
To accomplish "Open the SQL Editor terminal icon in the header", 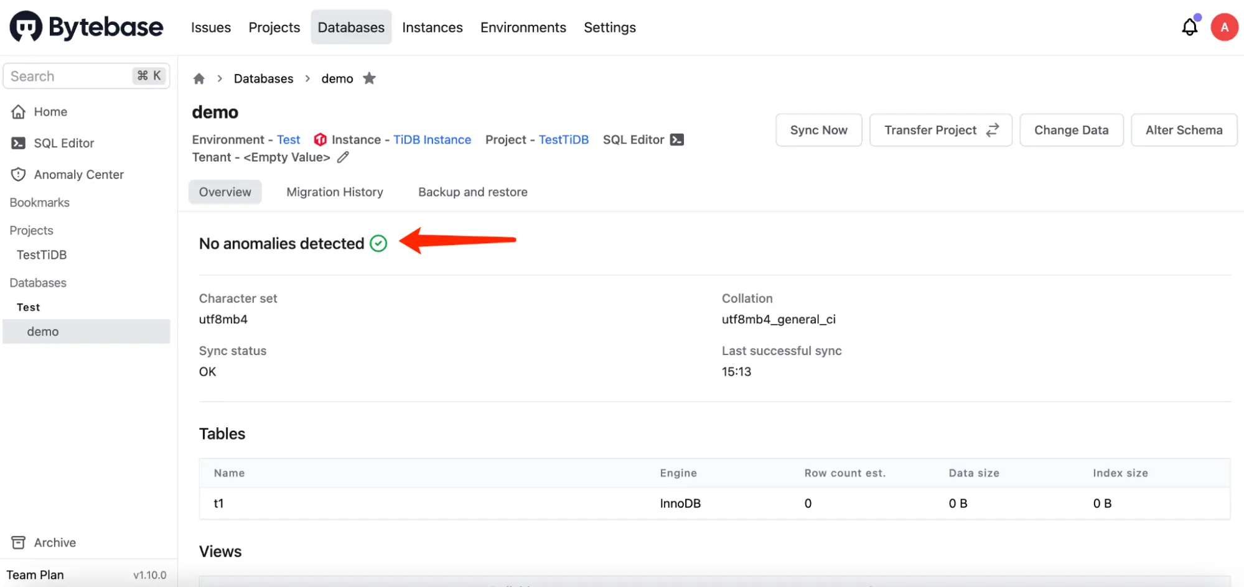I will pos(677,140).
